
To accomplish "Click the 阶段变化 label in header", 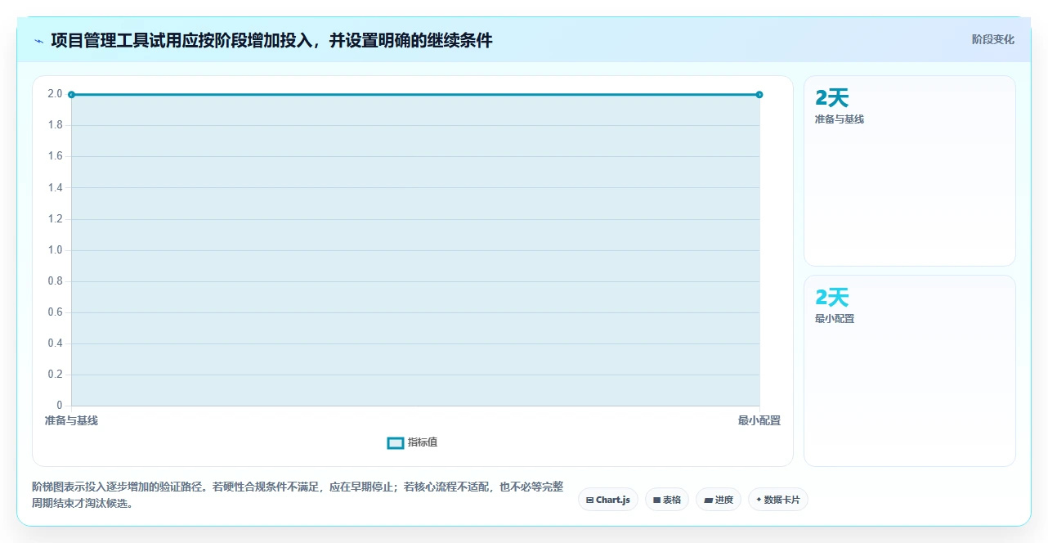I will click(x=992, y=39).
